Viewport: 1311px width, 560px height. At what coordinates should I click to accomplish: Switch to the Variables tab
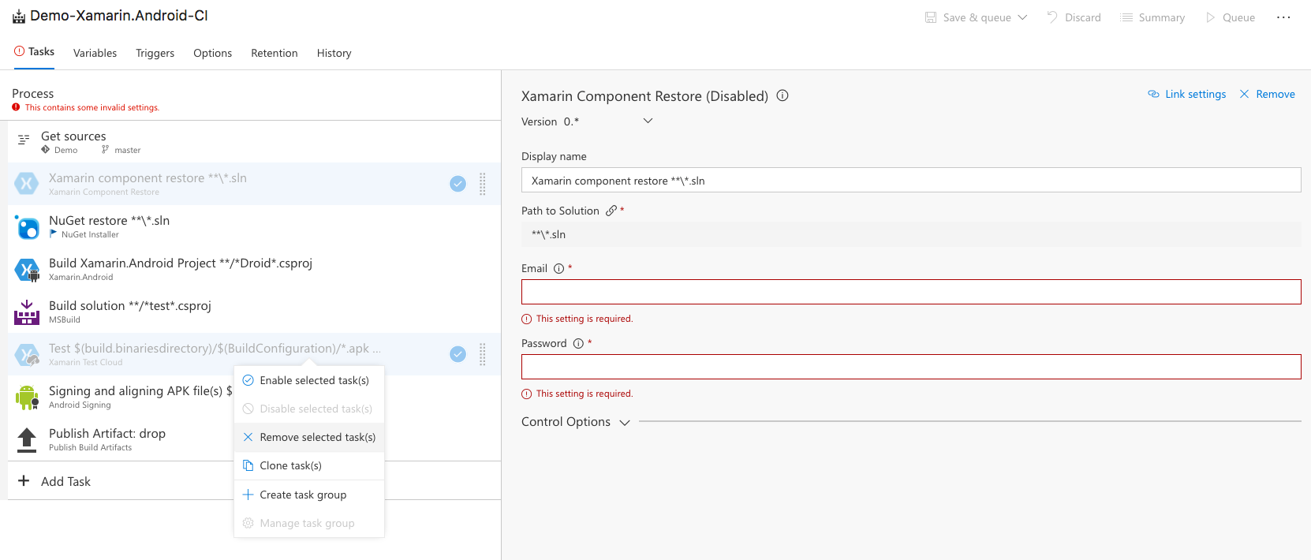[95, 53]
